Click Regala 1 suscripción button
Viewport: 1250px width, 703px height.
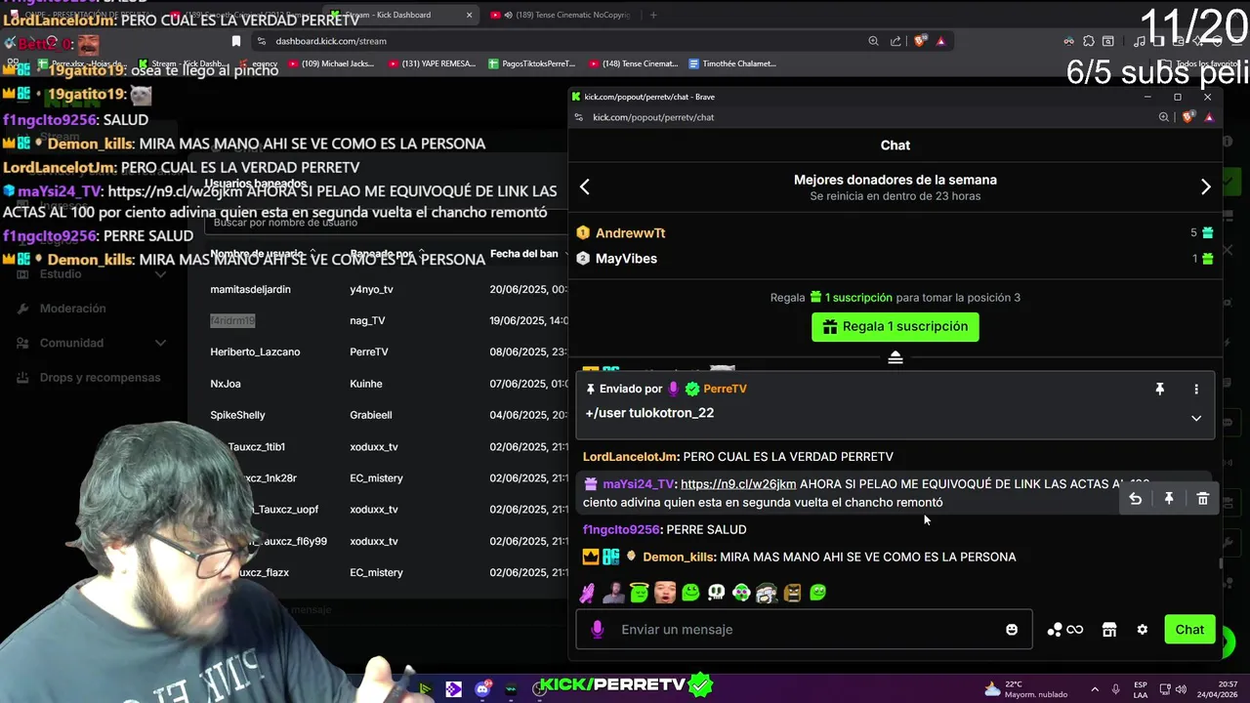click(x=895, y=326)
